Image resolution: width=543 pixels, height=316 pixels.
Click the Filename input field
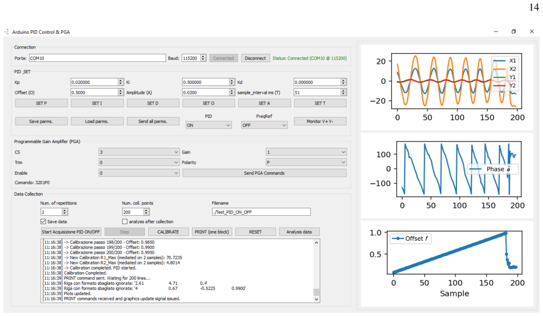pyautogui.click(x=261, y=212)
